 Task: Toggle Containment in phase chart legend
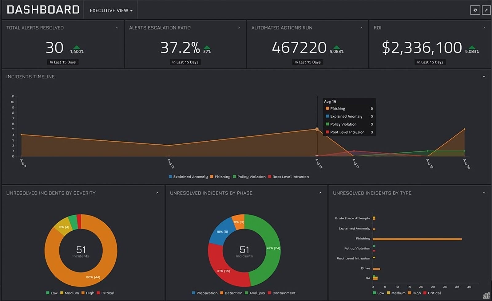point(281,293)
